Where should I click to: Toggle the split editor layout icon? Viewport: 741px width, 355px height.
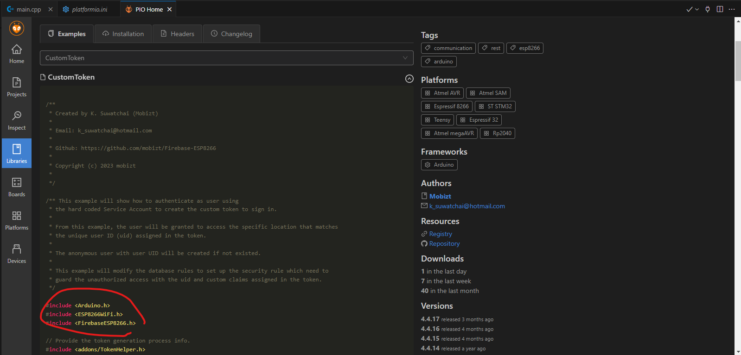pyautogui.click(x=720, y=9)
